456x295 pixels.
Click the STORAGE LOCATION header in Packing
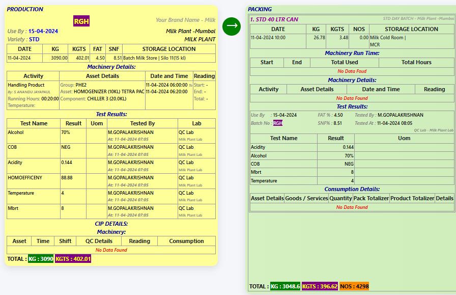pos(411,29)
